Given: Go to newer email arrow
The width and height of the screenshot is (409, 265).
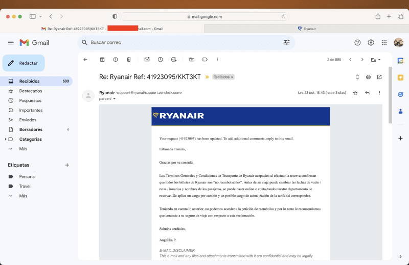Looking at the screenshot, I should [x=350, y=60].
